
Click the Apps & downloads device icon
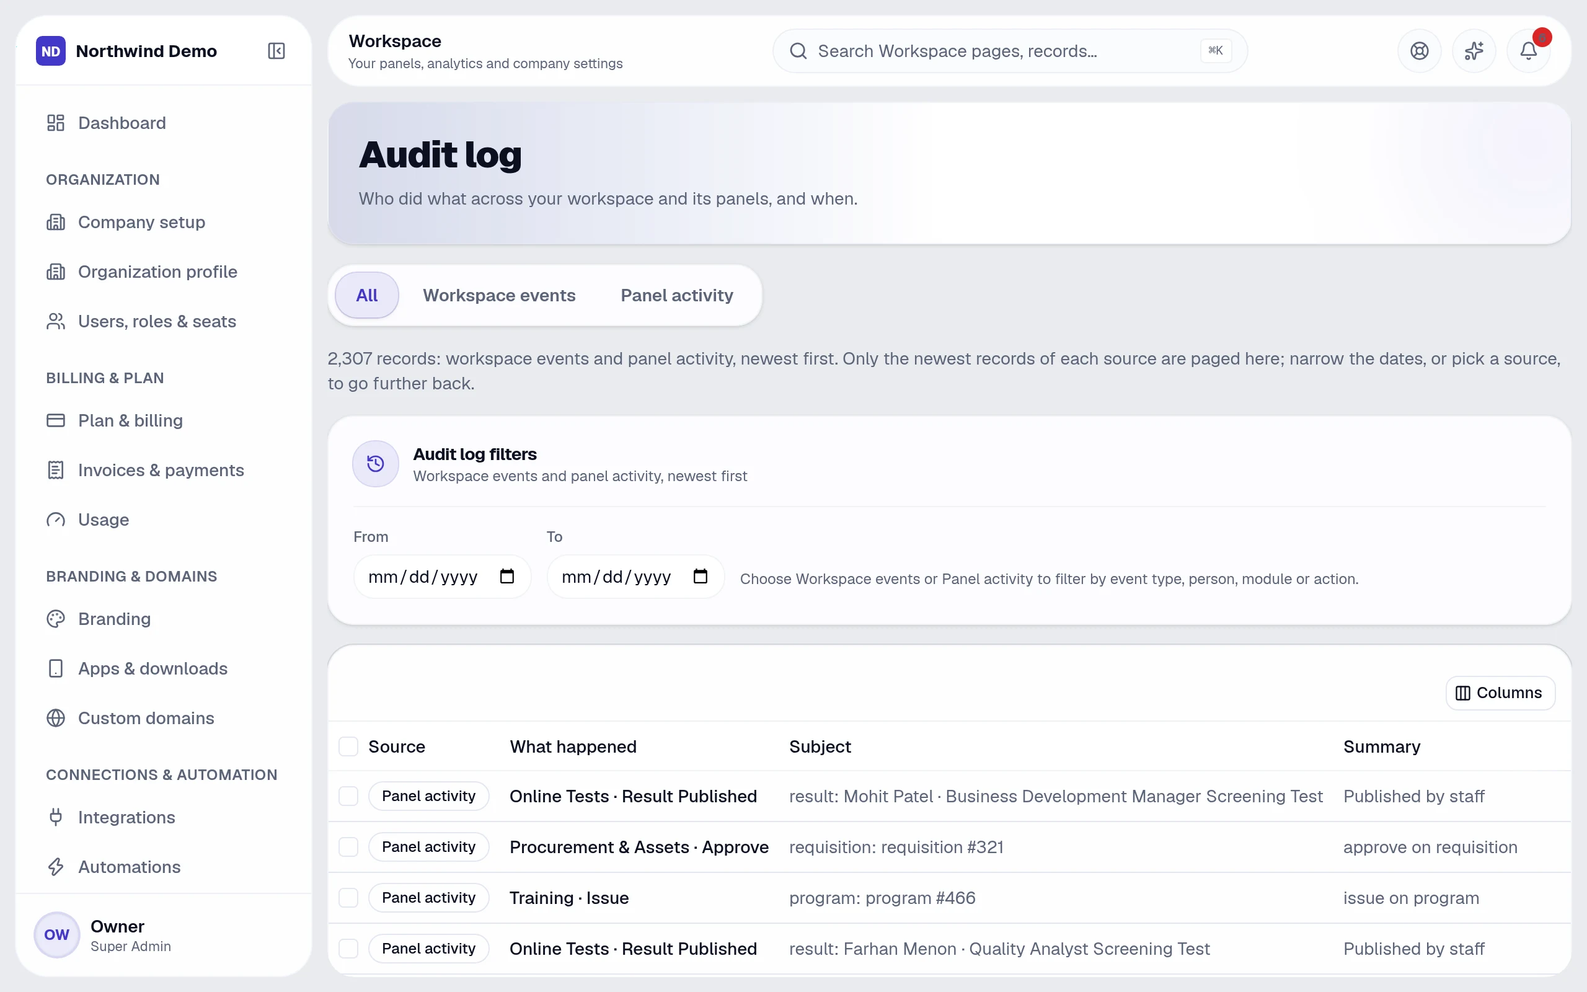(x=56, y=668)
